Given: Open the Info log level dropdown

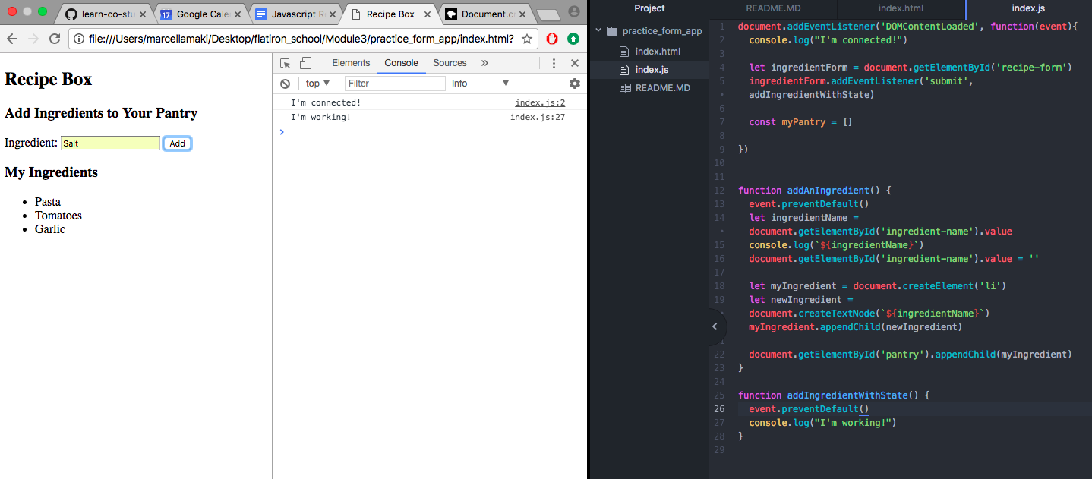Looking at the screenshot, I should (x=480, y=84).
